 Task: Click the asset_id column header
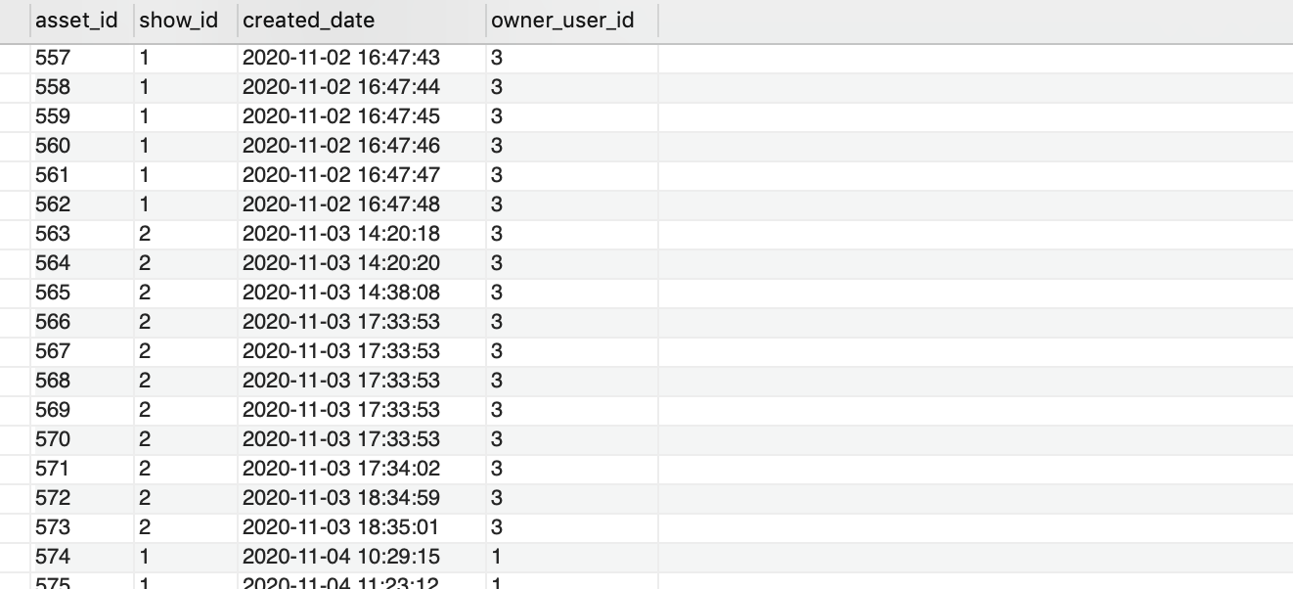(x=76, y=21)
